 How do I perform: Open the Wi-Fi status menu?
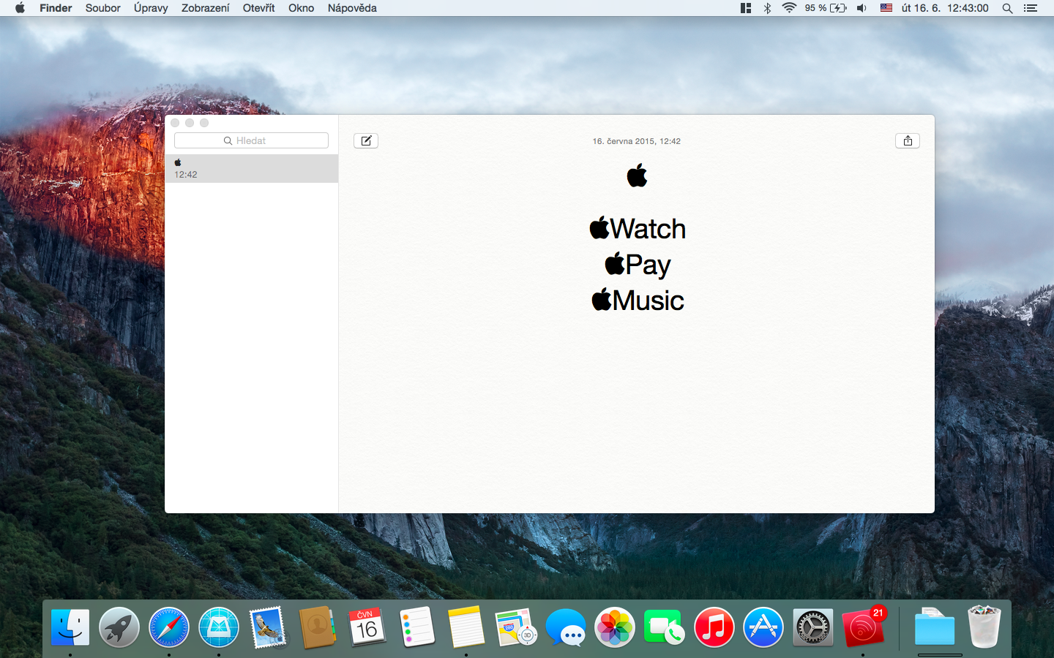point(789,8)
